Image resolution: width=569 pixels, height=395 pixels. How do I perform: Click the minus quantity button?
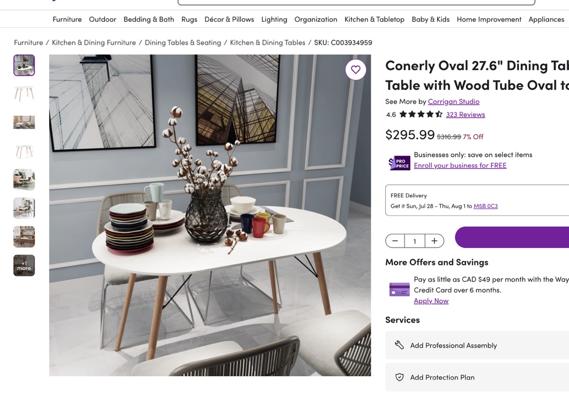coord(395,241)
